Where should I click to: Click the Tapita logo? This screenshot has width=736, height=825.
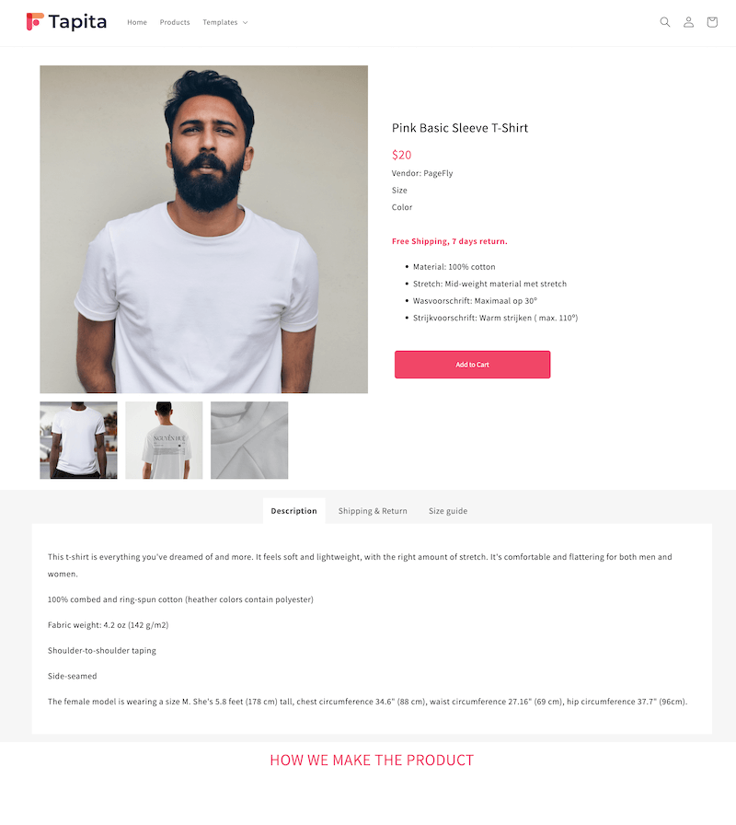click(x=67, y=22)
